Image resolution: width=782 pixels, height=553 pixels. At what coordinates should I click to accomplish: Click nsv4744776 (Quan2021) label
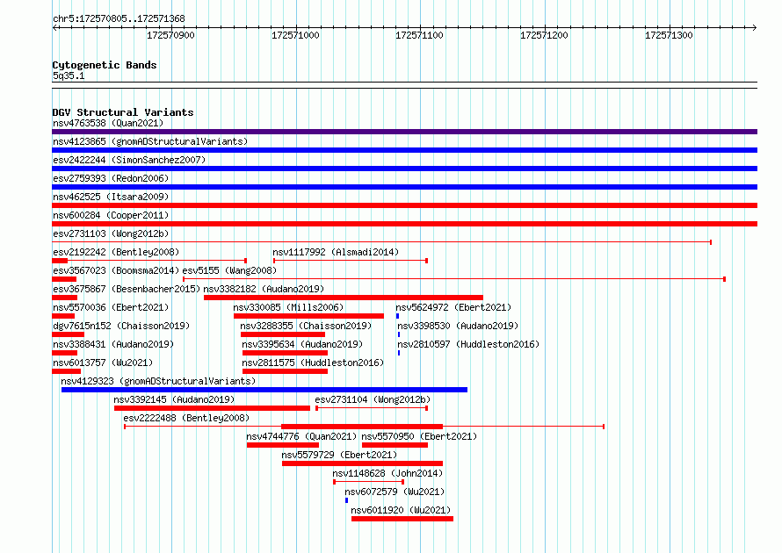click(x=301, y=436)
